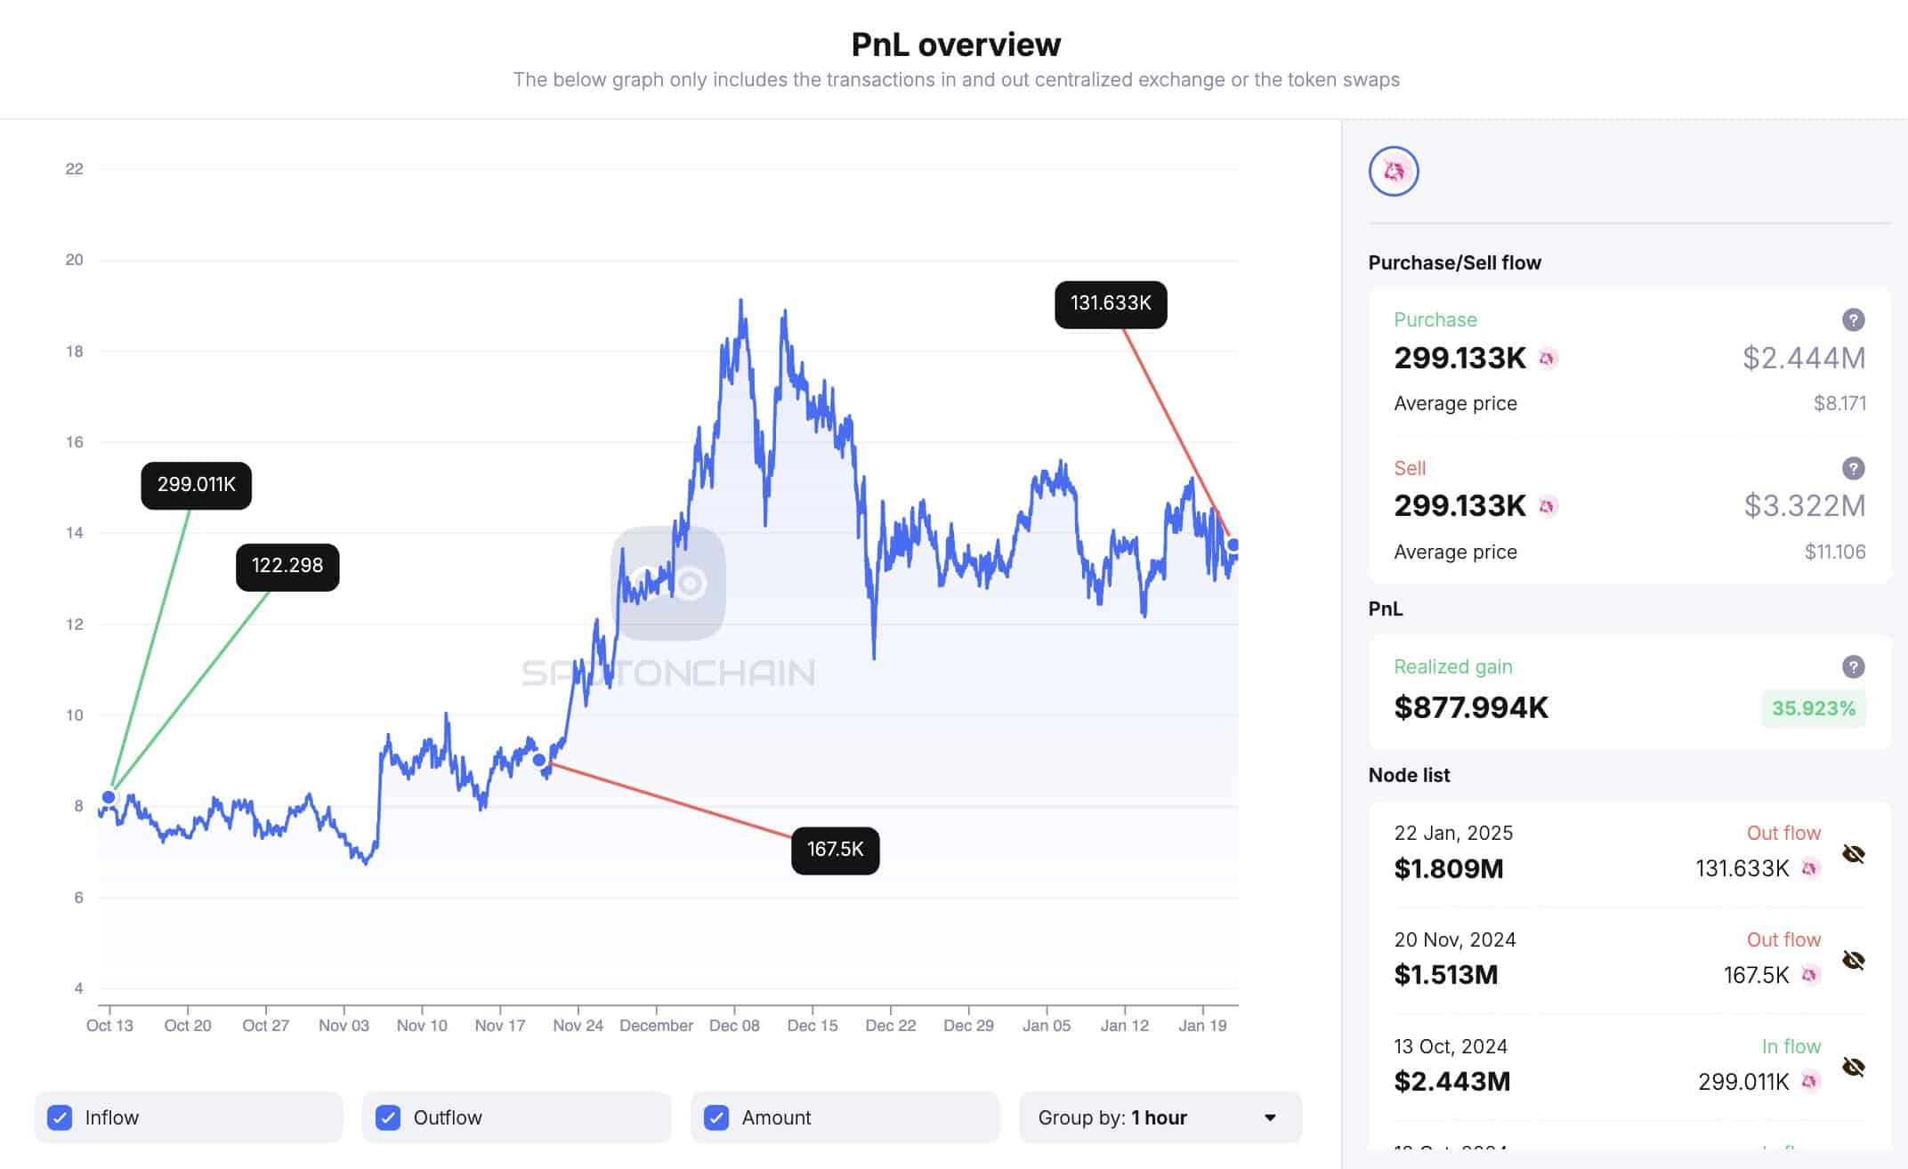The width and height of the screenshot is (1908, 1169).
Task: Open the Group by 1 hour dropdown
Action: tap(1160, 1117)
